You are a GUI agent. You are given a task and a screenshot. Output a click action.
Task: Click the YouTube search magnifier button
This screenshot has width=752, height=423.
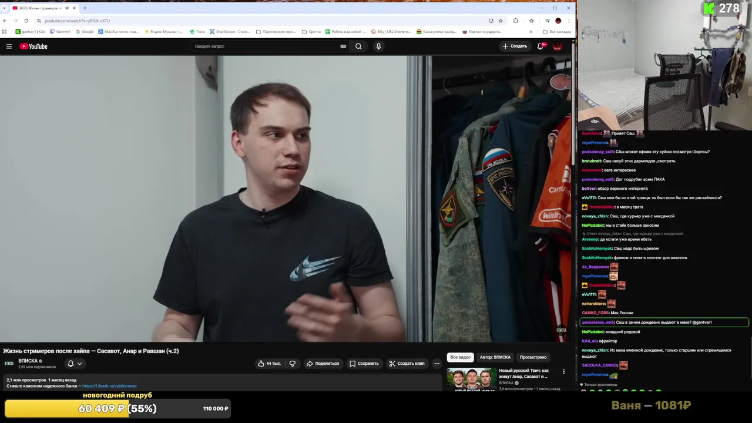pyautogui.click(x=358, y=46)
